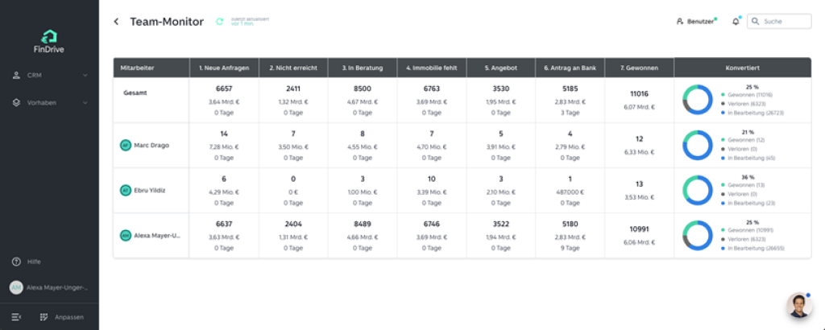Click Ebru Yildiz's avatar icon
825x330 pixels.
tap(125, 190)
